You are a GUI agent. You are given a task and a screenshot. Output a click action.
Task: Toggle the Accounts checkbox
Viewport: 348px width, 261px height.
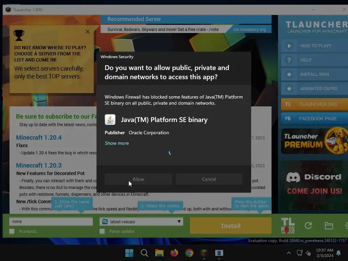point(12,231)
